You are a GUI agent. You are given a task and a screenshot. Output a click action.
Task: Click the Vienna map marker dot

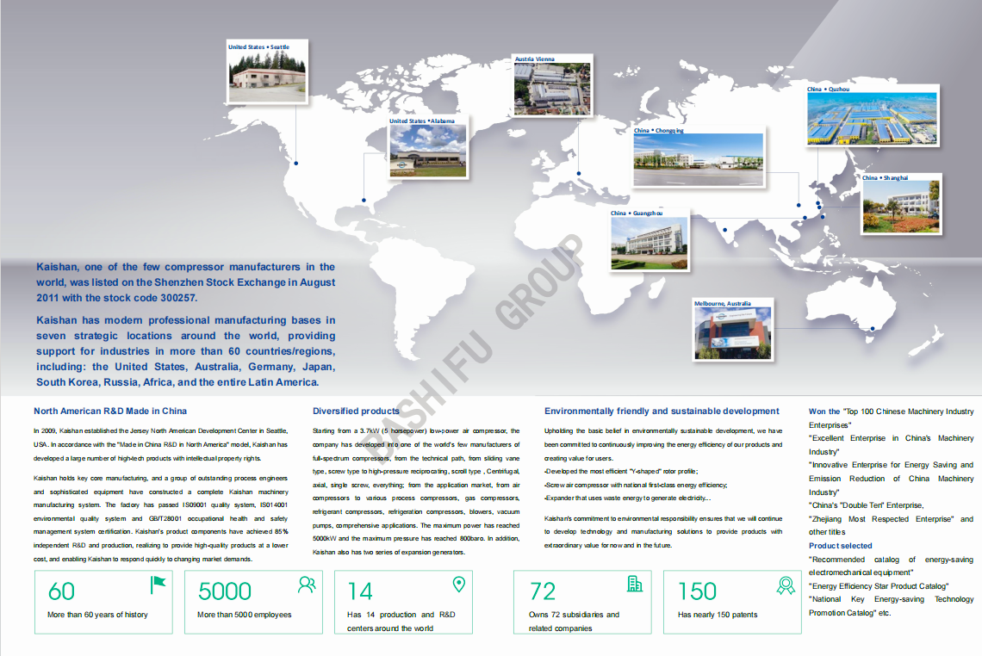click(x=579, y=173)
